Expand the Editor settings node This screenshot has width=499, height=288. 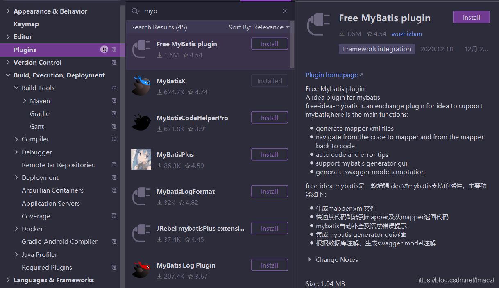[x=8, y=36]
